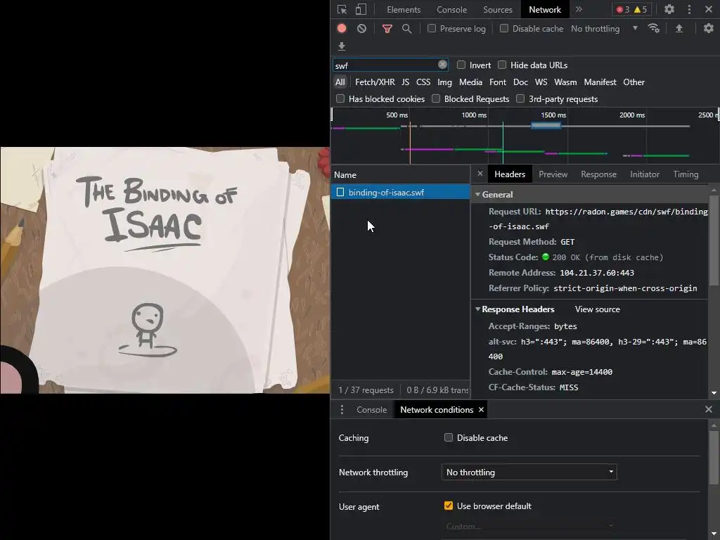Toggle the device toolbar icon
The width and height of the screenshot is (720, 540).
361,10
